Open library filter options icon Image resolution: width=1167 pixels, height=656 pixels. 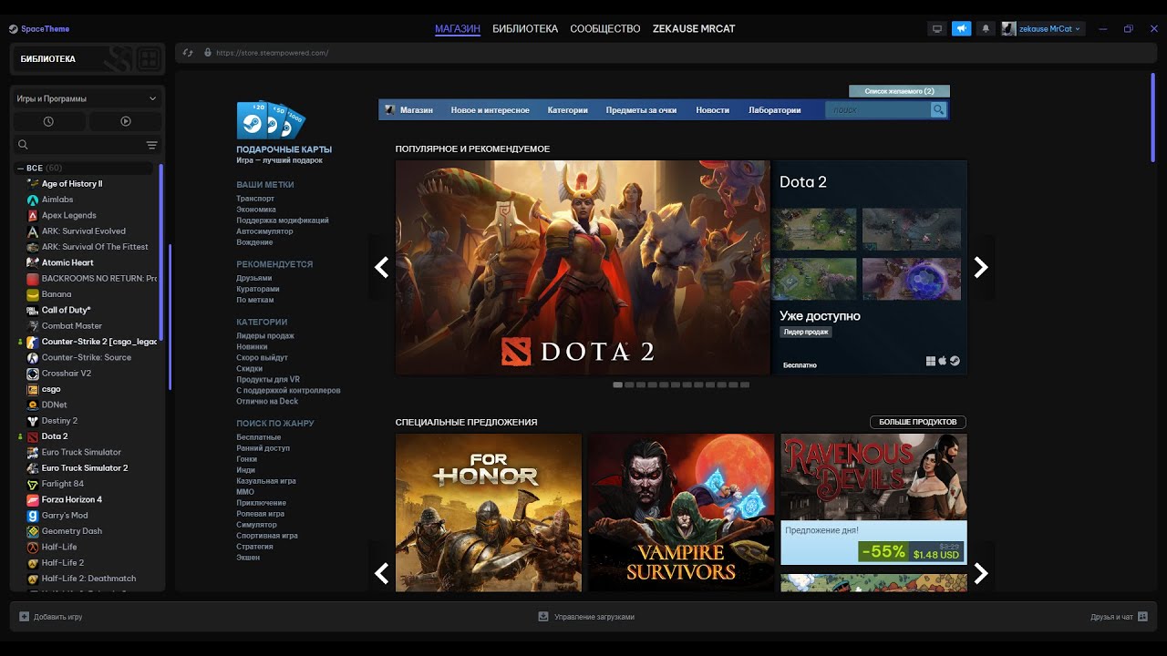(x=151, y=145)
